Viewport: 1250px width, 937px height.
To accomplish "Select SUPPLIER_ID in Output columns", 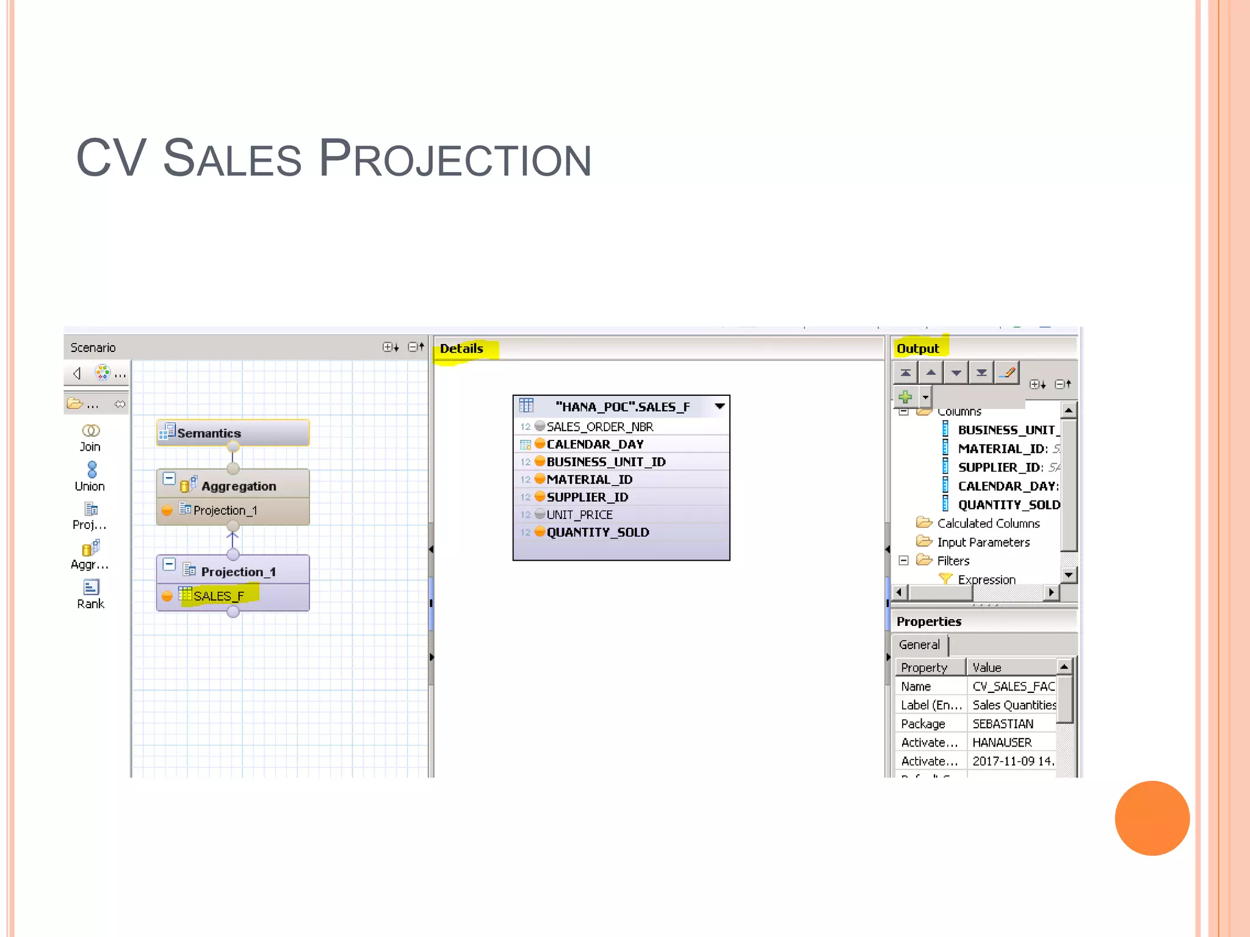I will click(1001, 467).
